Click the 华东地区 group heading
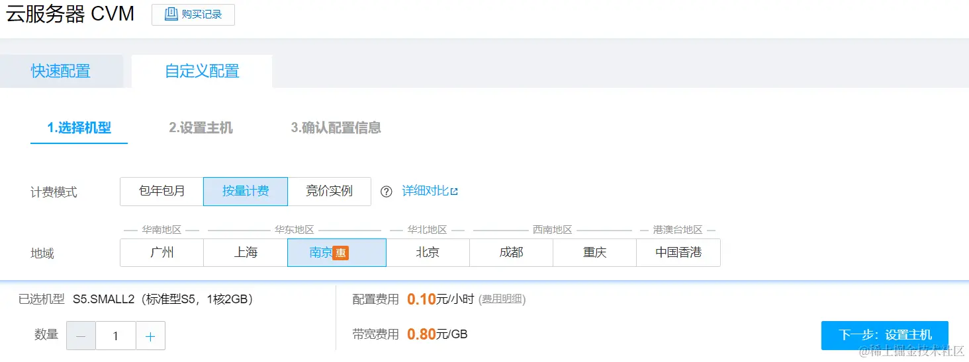The image size is (969, 362). pyautogui.click(x=295, y=230)
